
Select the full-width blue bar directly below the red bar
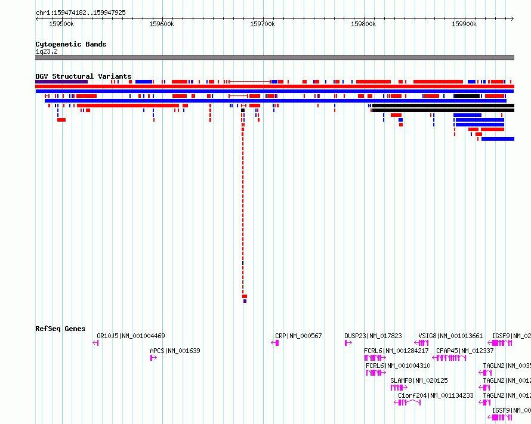click(274, 91)
